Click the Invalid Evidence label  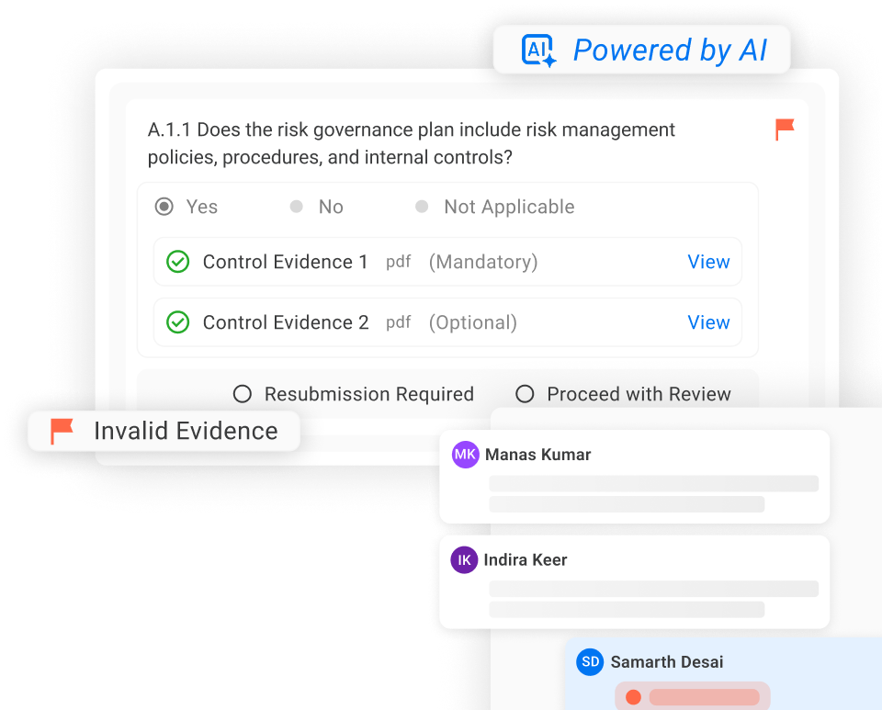pos(186,431)
